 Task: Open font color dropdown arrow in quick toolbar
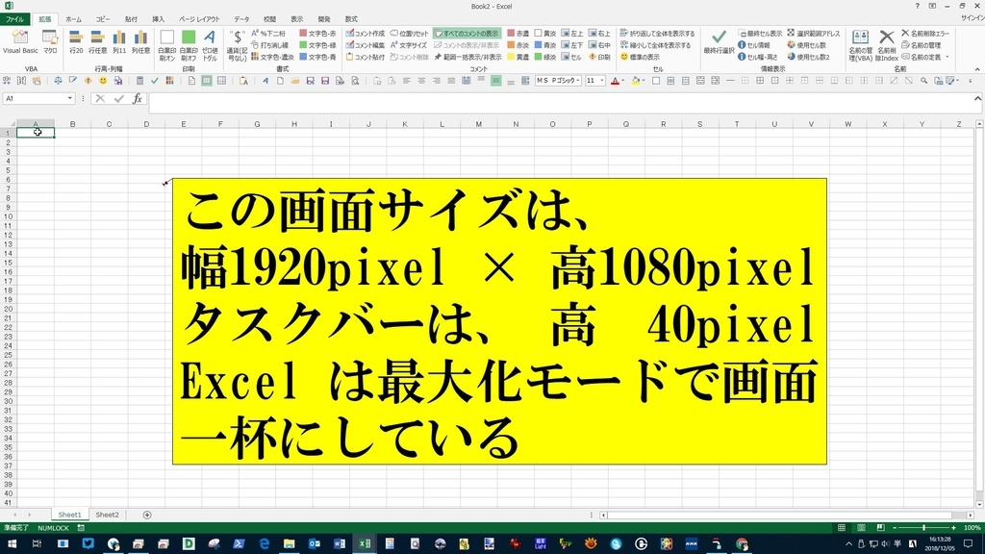622,81
